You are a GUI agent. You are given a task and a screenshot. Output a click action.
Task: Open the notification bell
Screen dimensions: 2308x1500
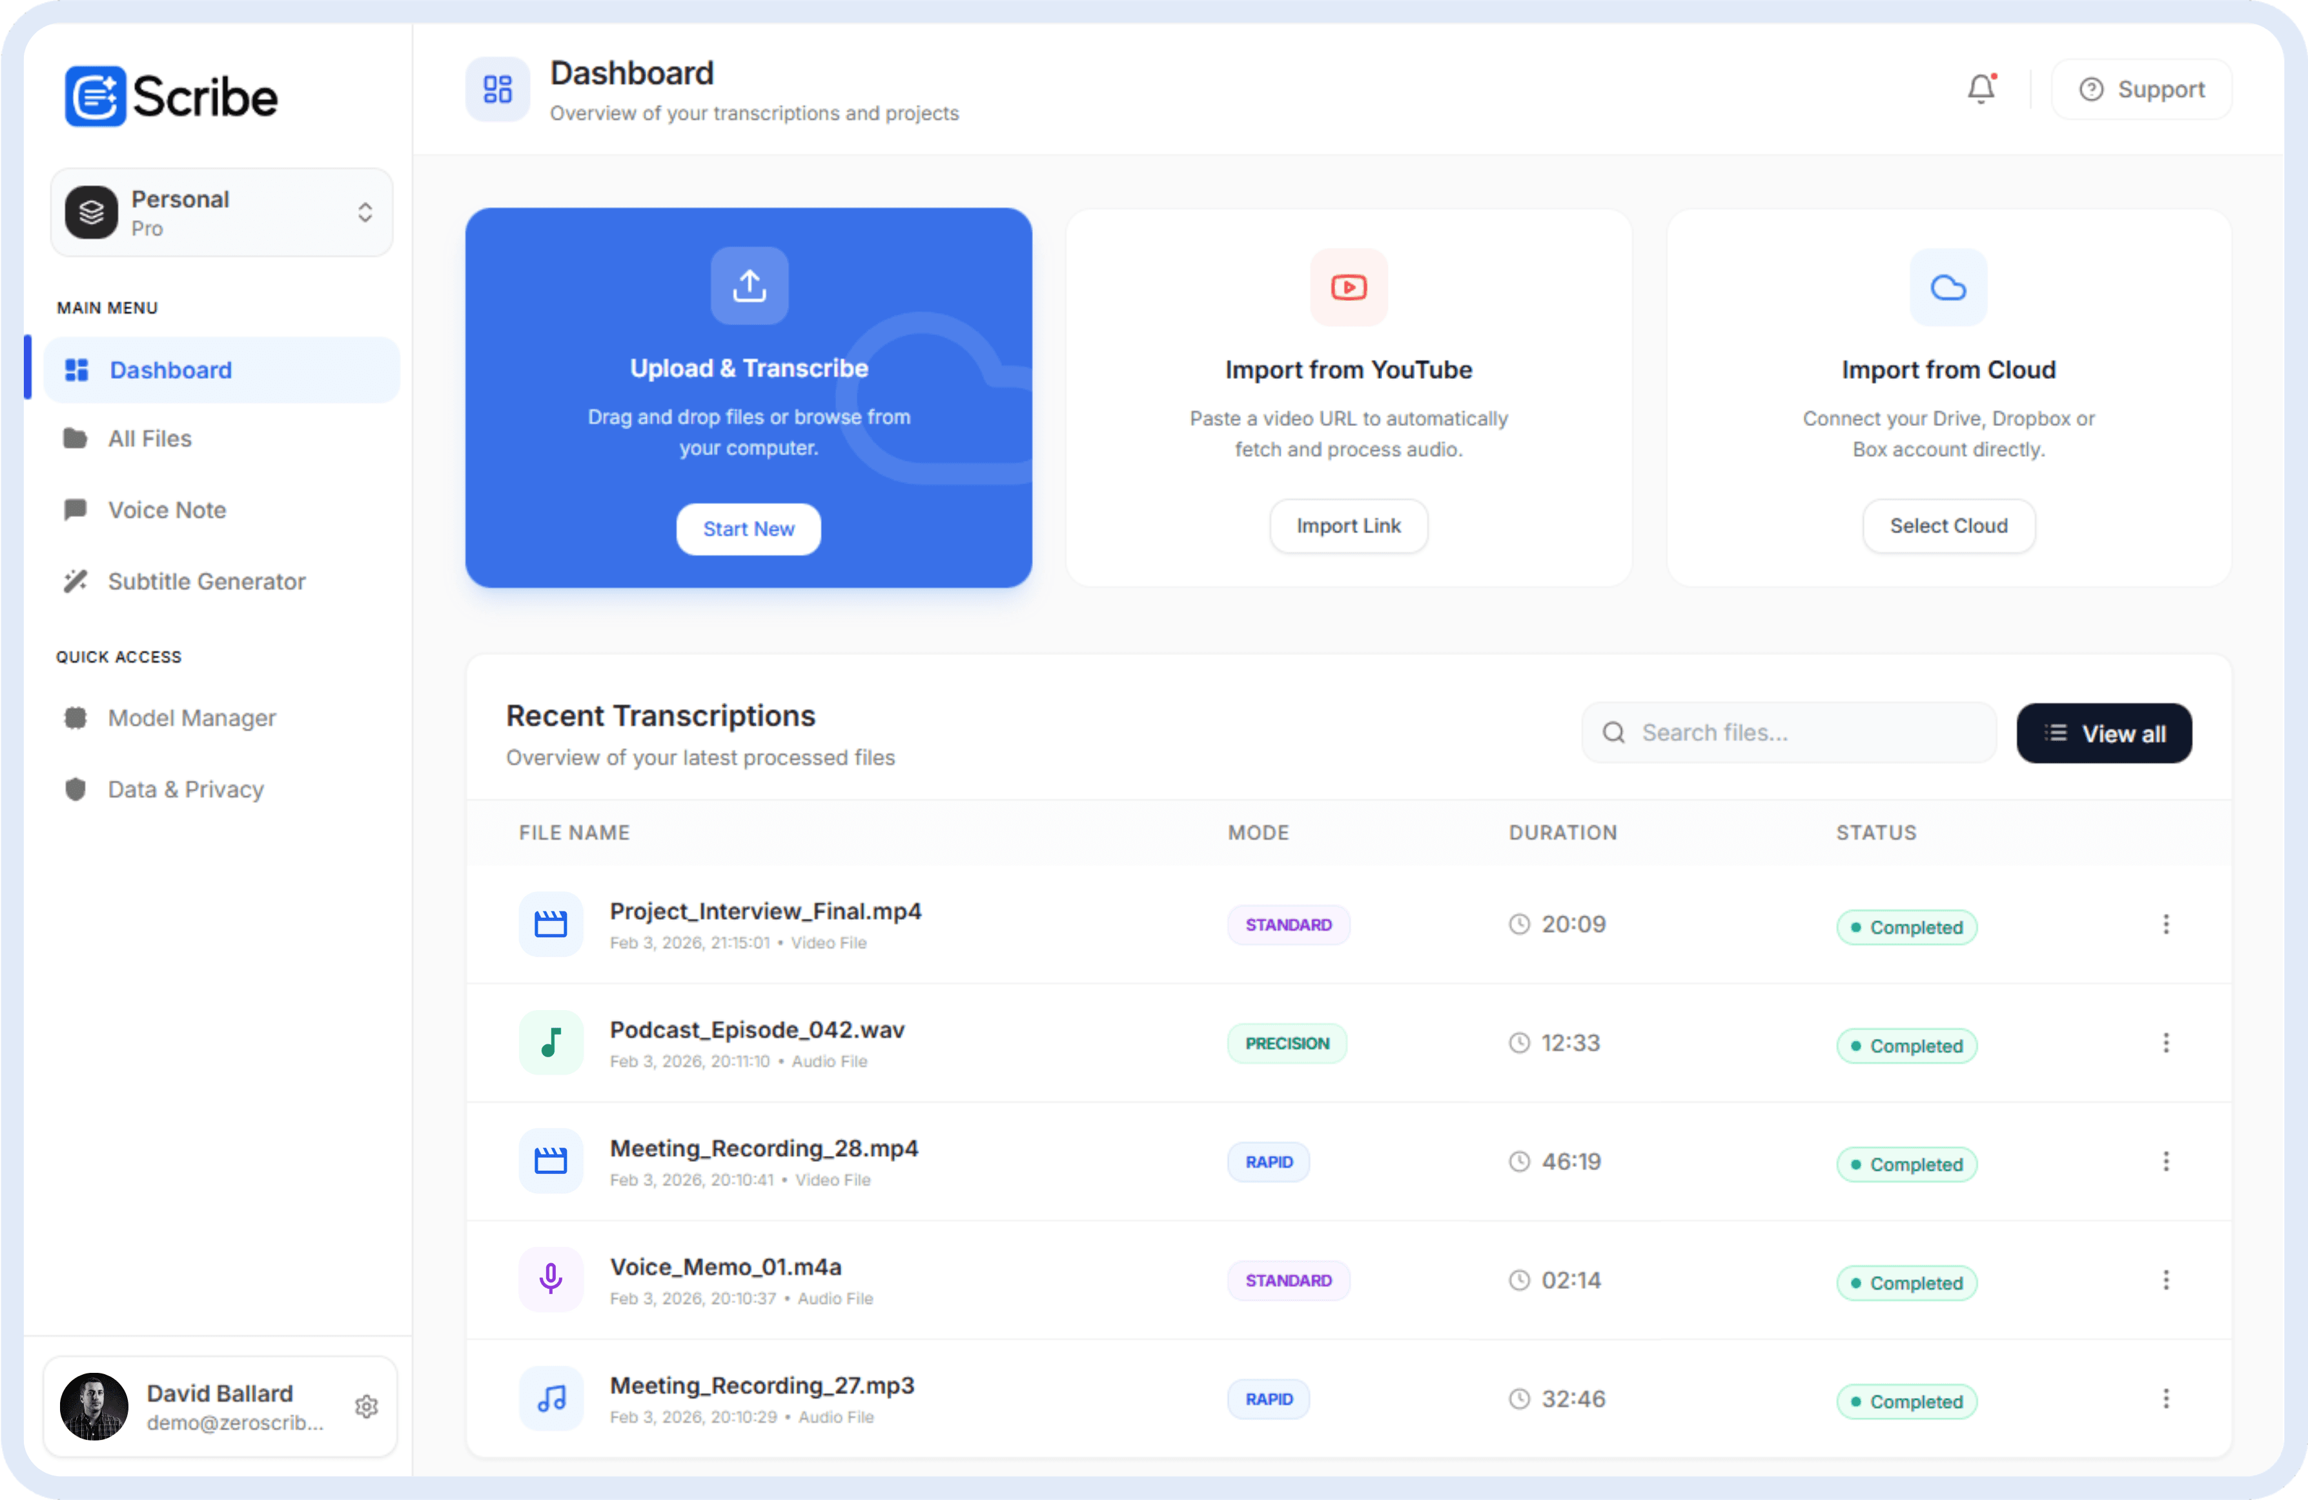(x=1980, y=88)
